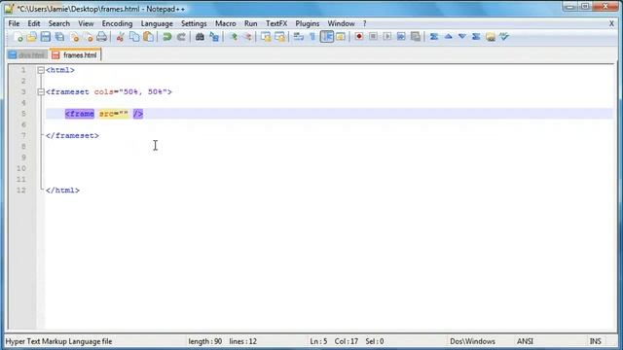Open the Macro menu
623x350 pixels.
(x=226, y=23)
